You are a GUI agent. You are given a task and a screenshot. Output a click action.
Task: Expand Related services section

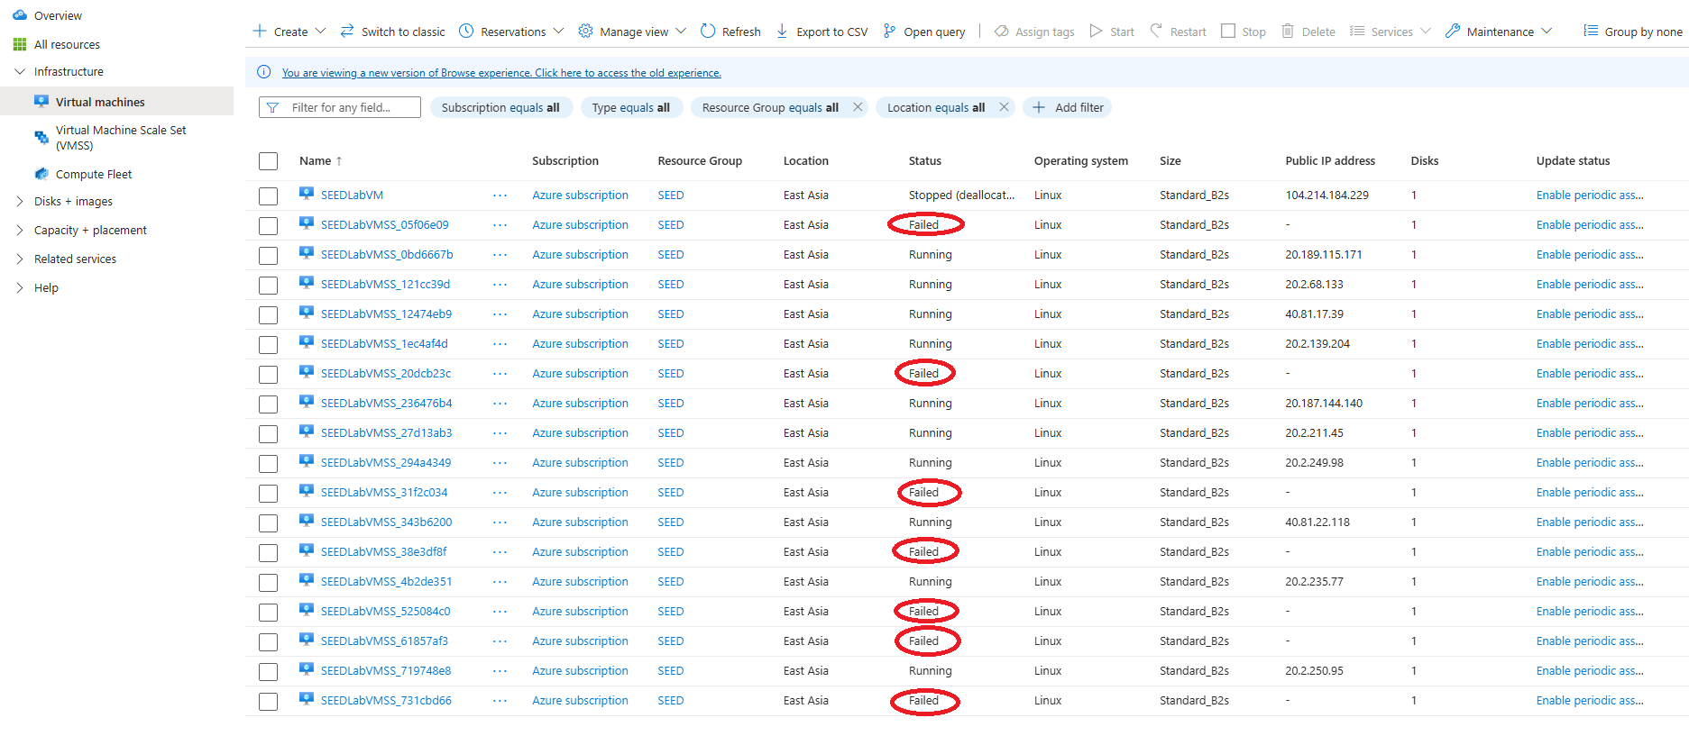(x=20, y=259)
